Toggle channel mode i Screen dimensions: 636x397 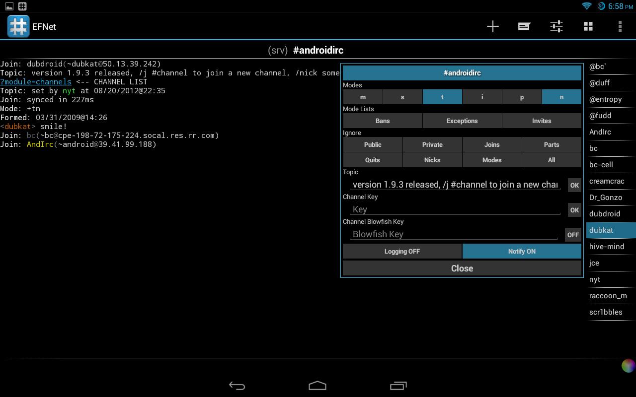pos(482,97)
